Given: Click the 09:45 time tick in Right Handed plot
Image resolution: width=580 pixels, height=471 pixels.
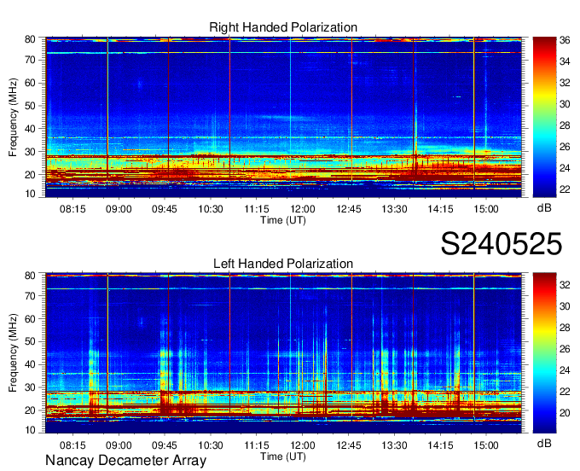Looking at the screenshot, I should point(165,209).
